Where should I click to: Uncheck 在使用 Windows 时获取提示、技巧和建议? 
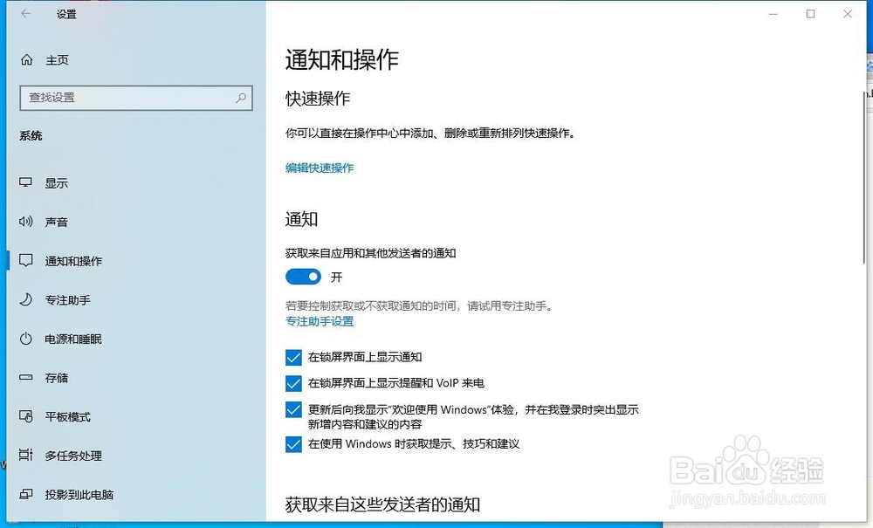tap(293, 445)
